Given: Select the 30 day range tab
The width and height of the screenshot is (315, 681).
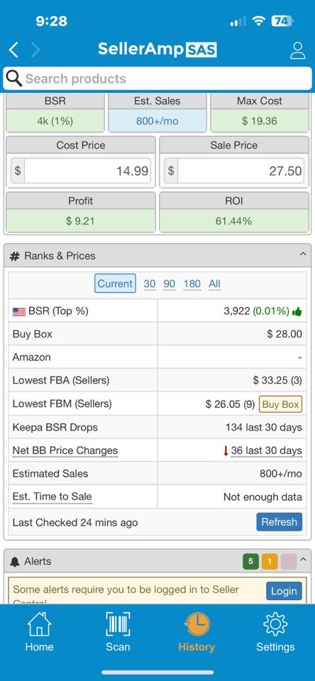Looking at the screenshot, I should click(150, 284).
